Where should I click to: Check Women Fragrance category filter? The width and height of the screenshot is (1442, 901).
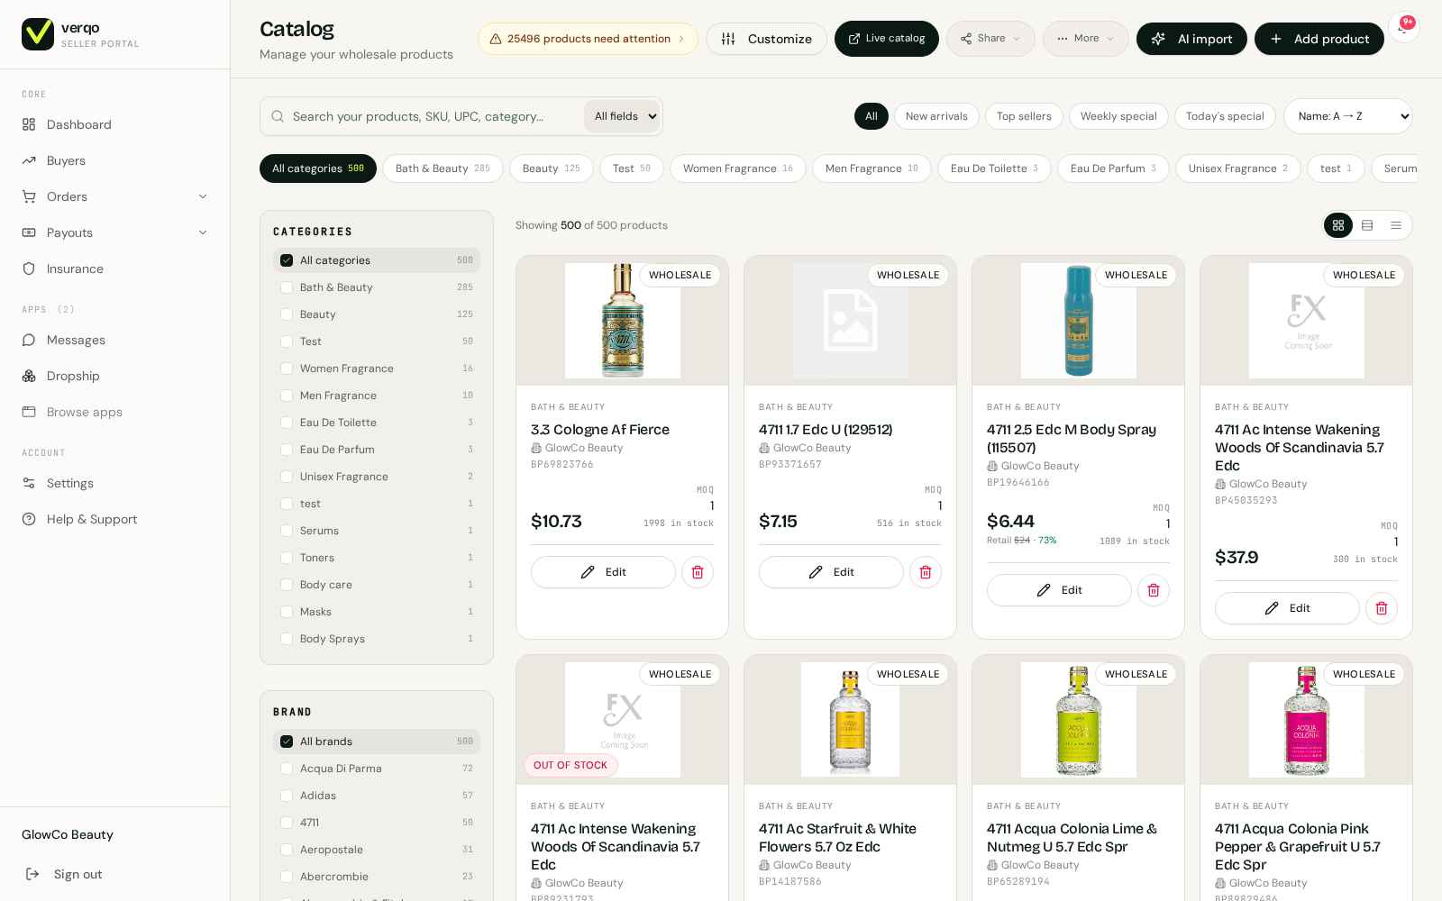(x=287, y=369)
